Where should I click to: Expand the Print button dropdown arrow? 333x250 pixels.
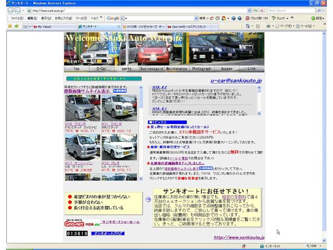pos(273,26)
